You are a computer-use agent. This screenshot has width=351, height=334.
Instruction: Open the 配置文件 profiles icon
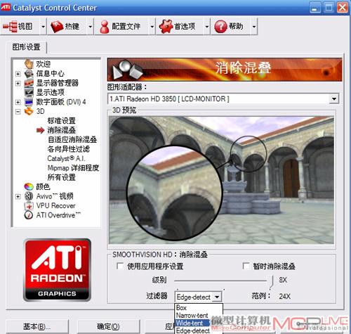click(105, 27)
